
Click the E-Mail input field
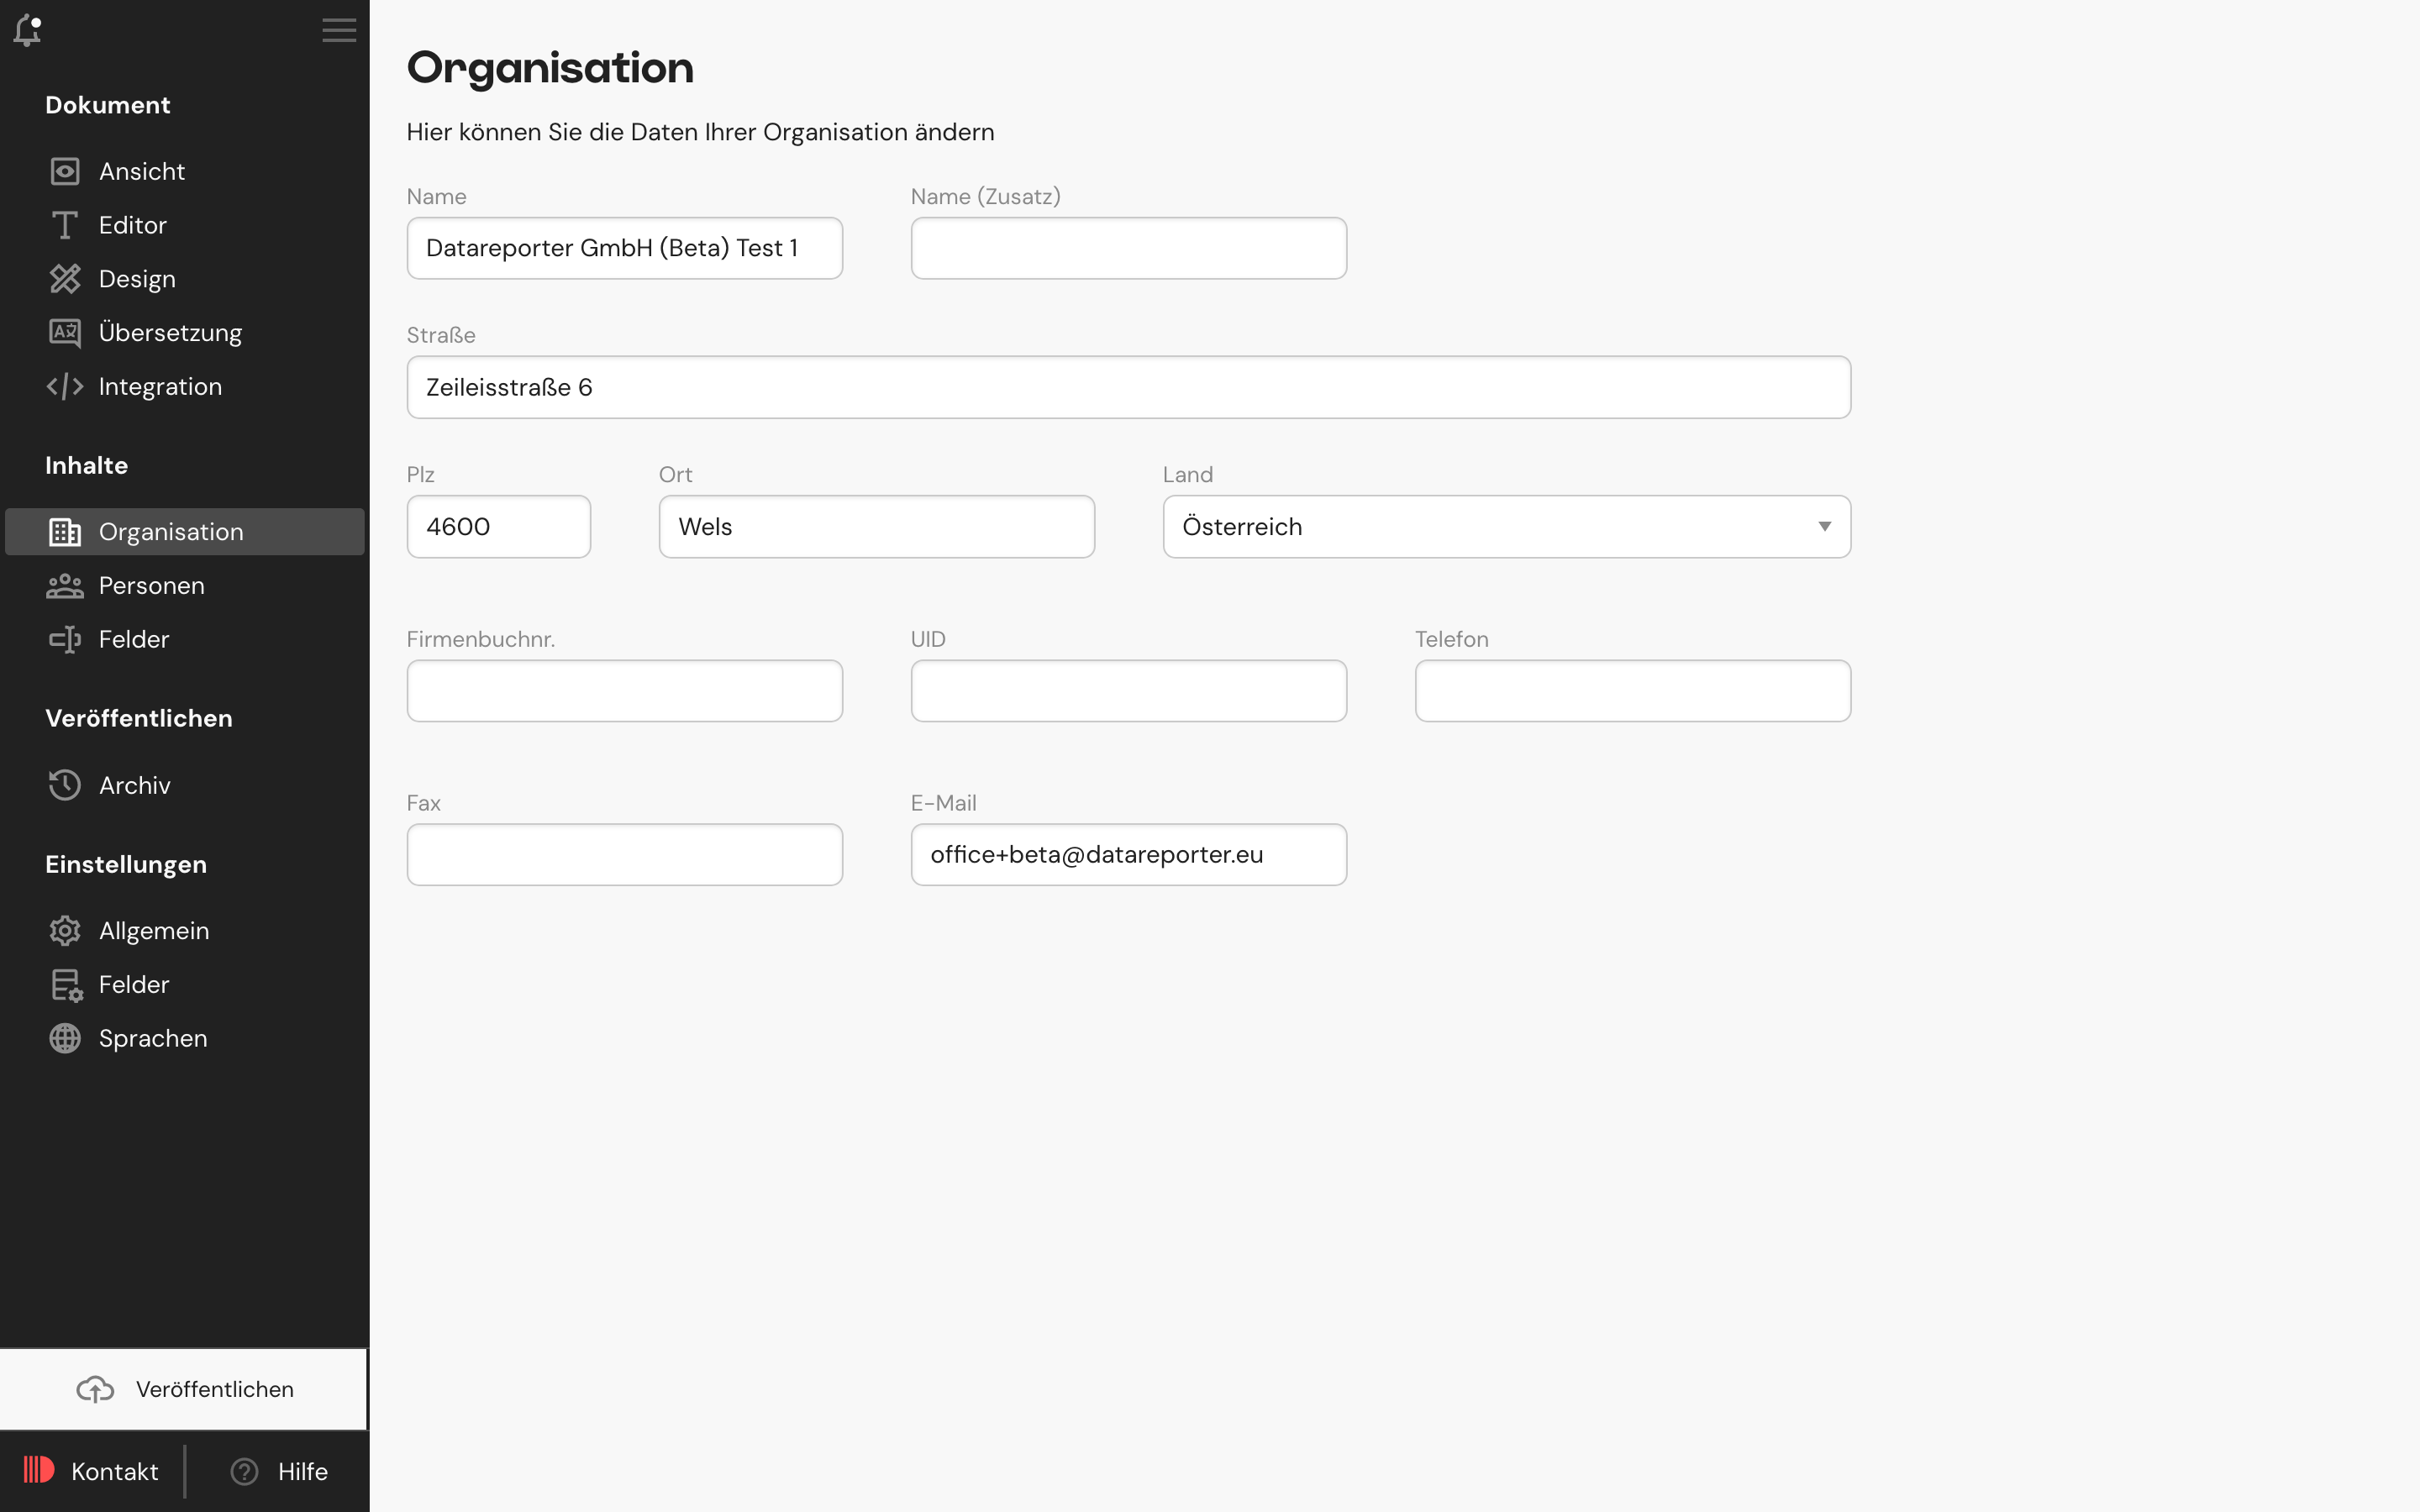[x=1128, y=854]
